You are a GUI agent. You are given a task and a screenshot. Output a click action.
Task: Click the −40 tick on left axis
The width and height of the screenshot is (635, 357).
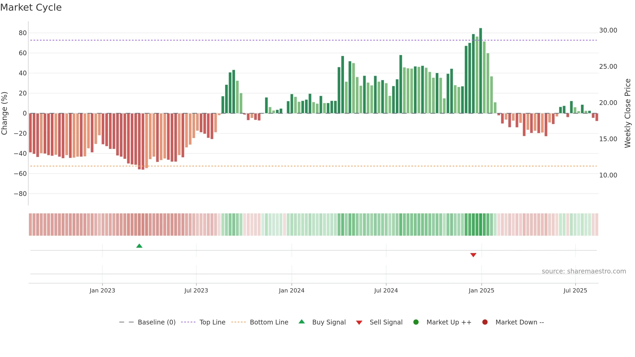click(20, 154)
